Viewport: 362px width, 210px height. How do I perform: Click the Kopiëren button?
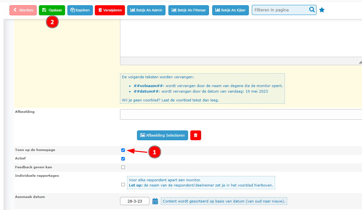tap(80, 10)
